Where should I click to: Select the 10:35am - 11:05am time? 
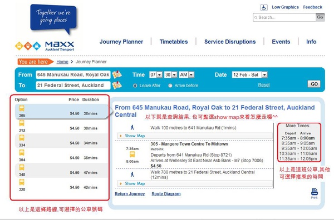pos(298,153)
